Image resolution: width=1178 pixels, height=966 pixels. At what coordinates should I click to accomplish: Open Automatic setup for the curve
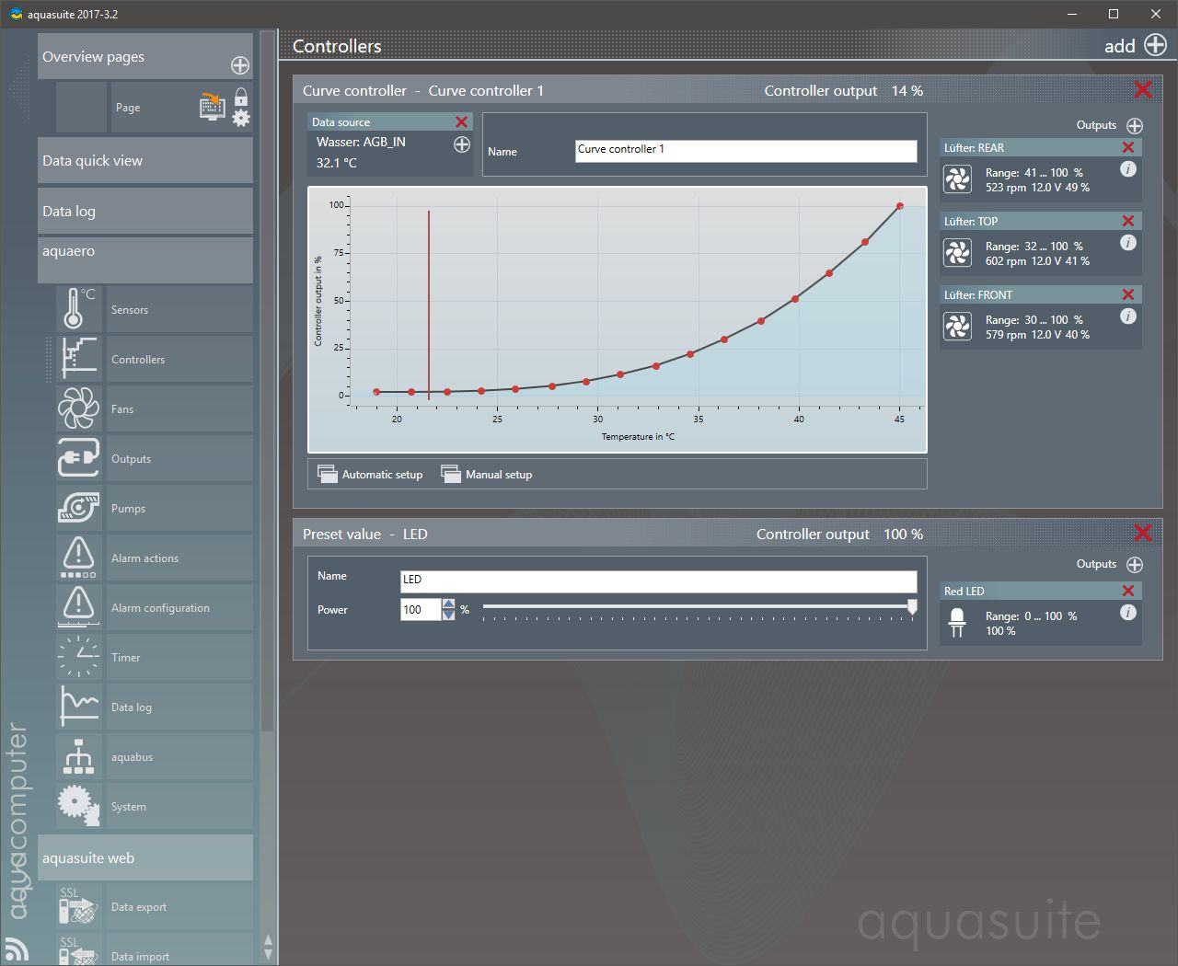pos(370,474)
